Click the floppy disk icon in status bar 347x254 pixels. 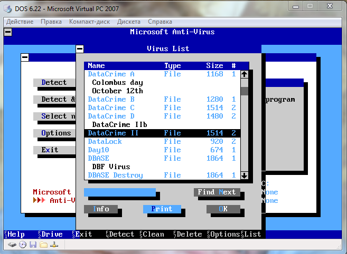[33, 245]
